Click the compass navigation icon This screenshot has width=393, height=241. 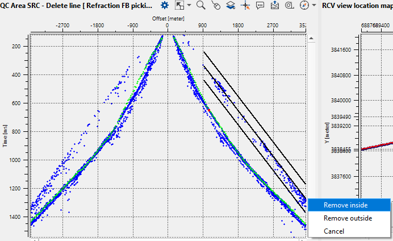coord(304,5)
